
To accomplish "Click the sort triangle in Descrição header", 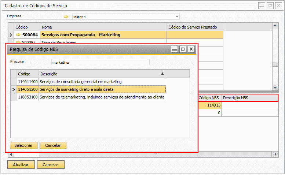I will [x=162, y=74].
